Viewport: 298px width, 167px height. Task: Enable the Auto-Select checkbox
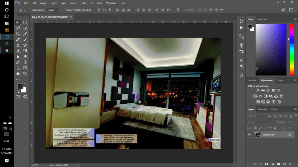30,10
